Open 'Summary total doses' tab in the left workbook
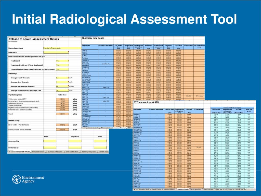Viewport: 261px width, 196px height. pos(55,152)
